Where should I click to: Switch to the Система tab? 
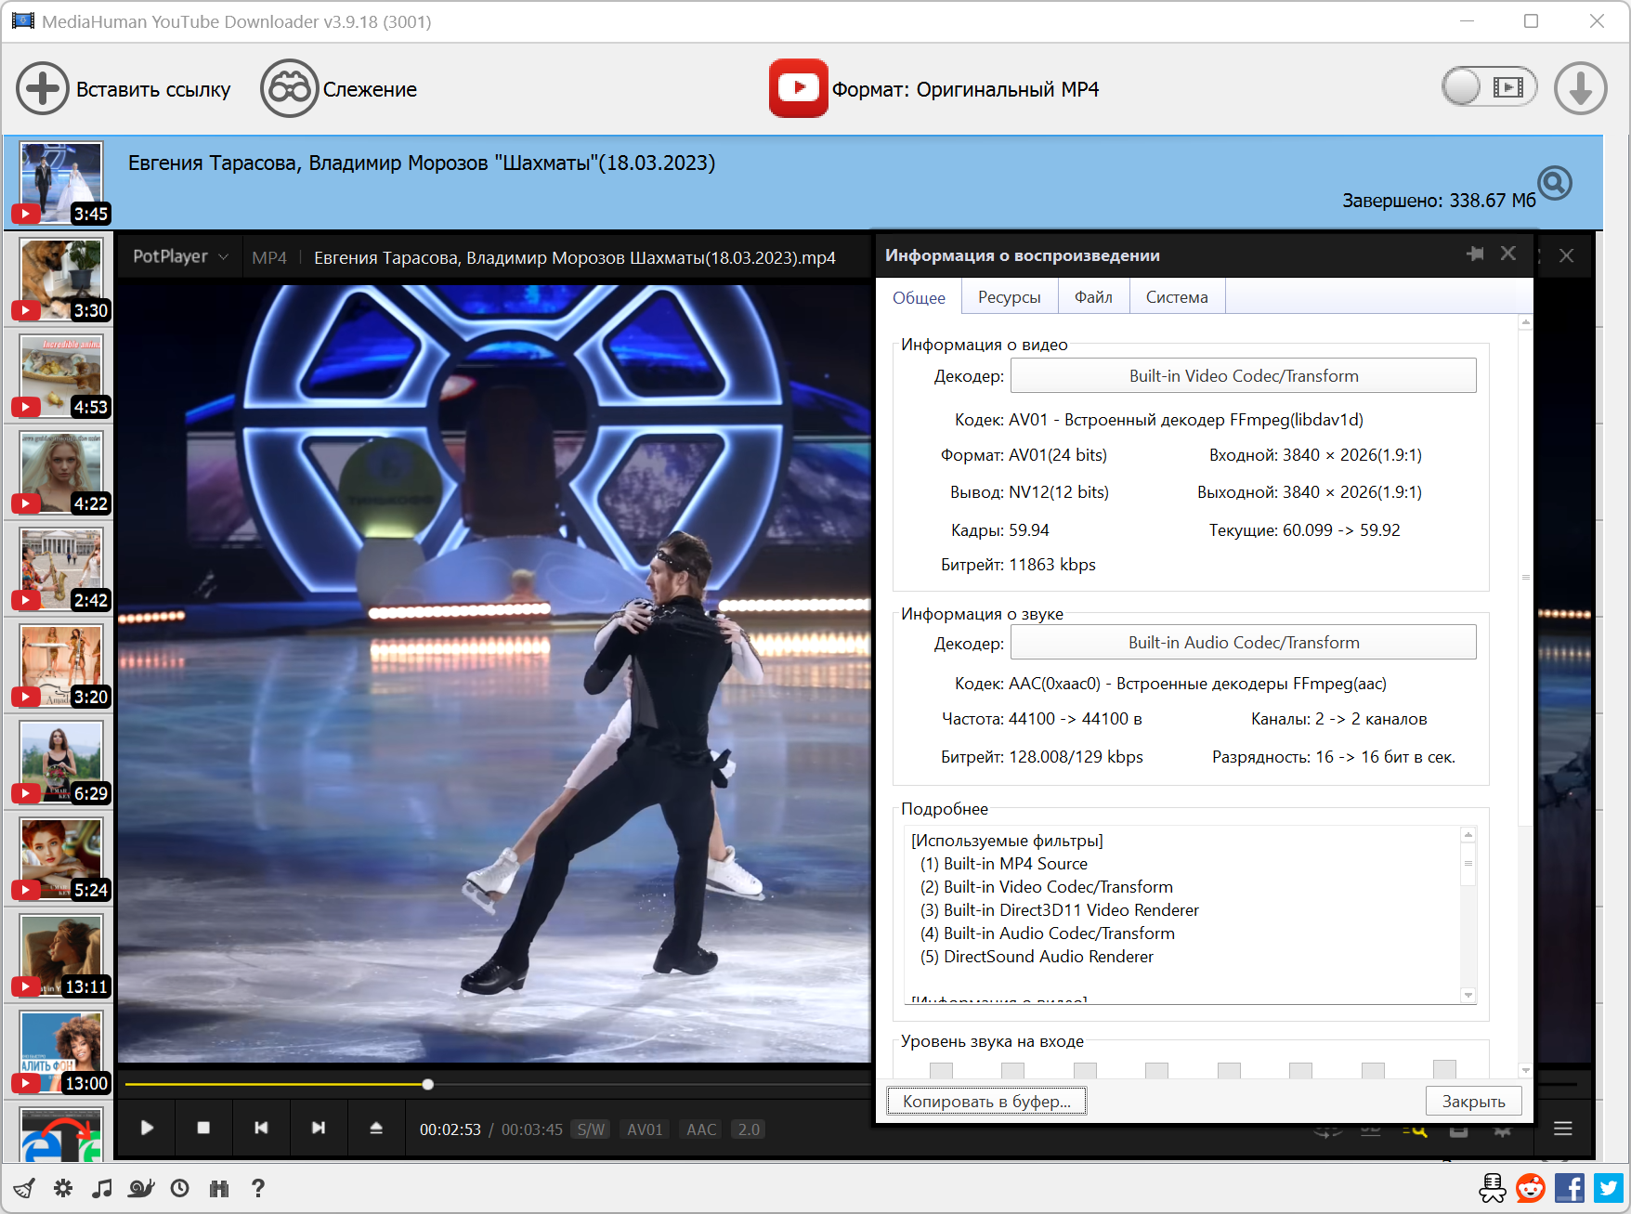1176,297
